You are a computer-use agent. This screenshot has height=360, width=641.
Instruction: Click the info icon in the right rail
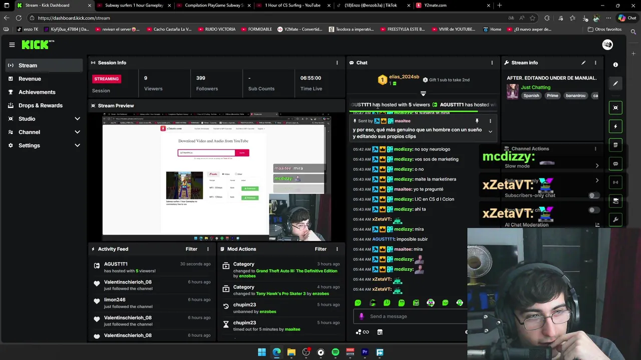615,64
